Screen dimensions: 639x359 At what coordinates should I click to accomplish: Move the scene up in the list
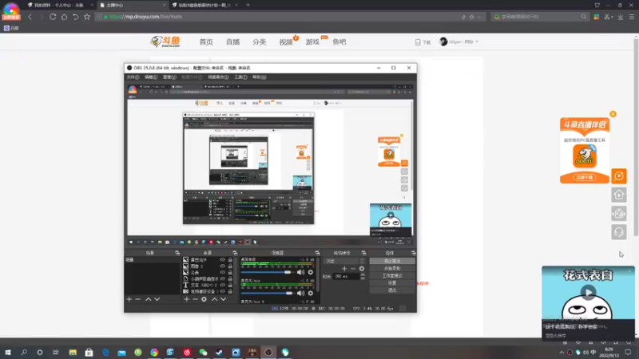pyautogui.click(x=149, y=300)
